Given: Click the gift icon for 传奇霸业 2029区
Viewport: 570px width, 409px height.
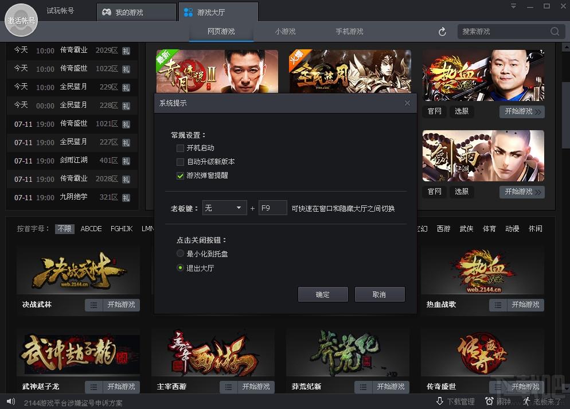Looking at the screenshot, I should point(126,51).
